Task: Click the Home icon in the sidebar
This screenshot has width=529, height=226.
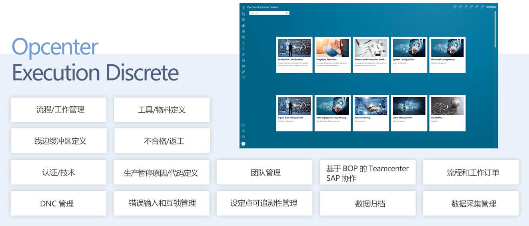Action: 244,14
